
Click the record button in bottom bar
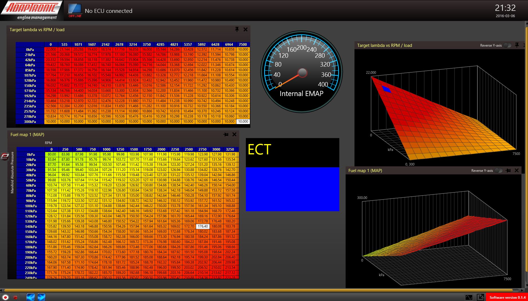5,297
